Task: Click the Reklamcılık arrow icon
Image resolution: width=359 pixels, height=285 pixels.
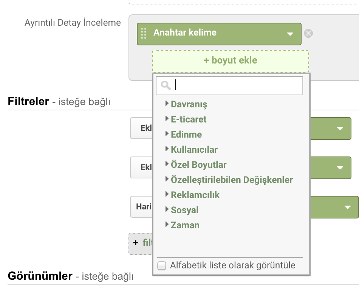Action: click(x=167, y=194)
